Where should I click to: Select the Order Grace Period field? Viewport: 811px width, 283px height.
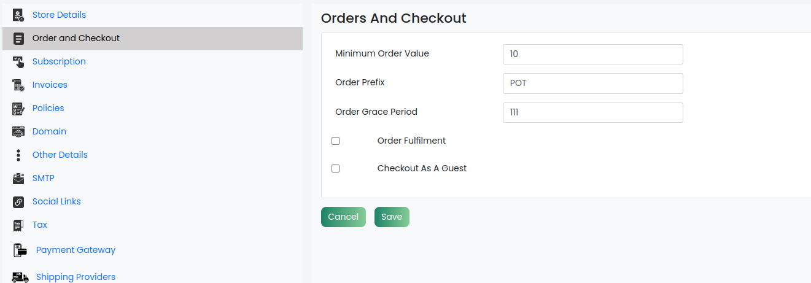[592, 112]
